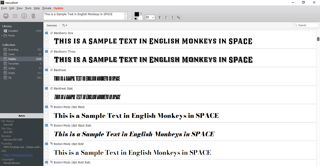Open the Donate menu
Image resolution: width=320 pixels, height=166 pixels.
pyautogui.click(x=47, y=8)
